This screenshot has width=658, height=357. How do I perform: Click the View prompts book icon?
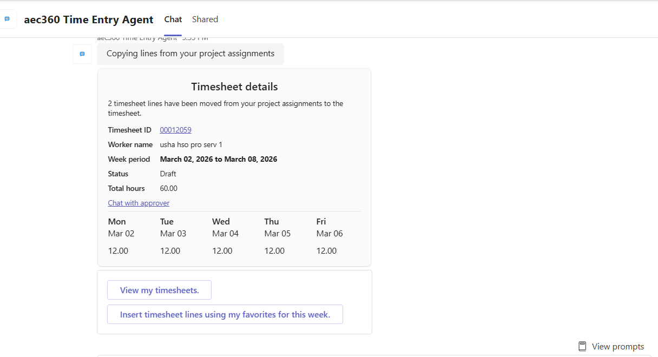pyautogui.click(x=582, y=346)
